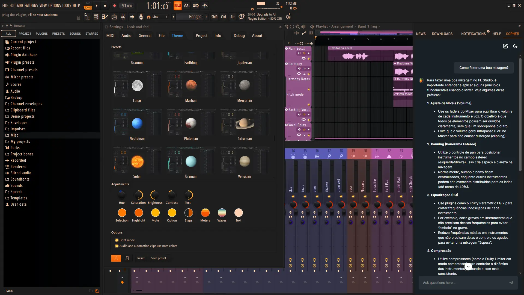This screenshot has width=524, height=295.
Task: Enable the Light mode option
Action: (117, 240)
